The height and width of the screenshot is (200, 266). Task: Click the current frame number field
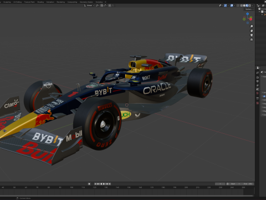pos(220,184)
